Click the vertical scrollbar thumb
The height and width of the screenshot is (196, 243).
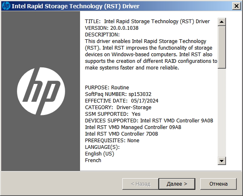coord(221,47)
